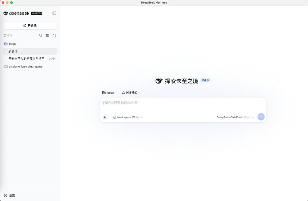Screen dimensions: 308x201
Task: Click the 预览版 badge
Action: [205, 80]
